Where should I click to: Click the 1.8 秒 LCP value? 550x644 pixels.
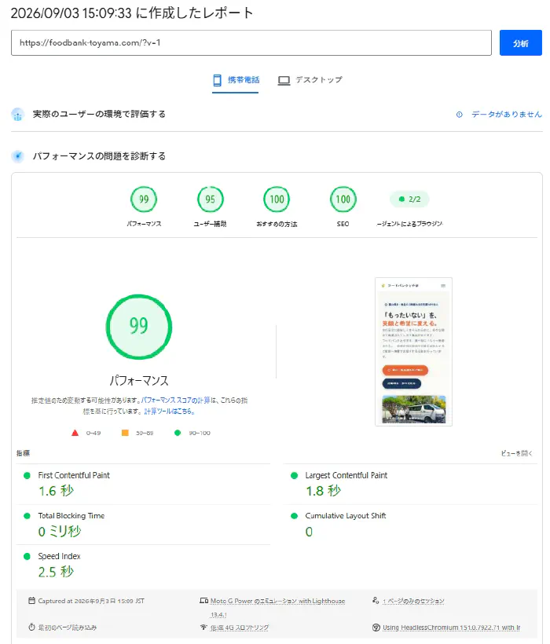point(323,491)
